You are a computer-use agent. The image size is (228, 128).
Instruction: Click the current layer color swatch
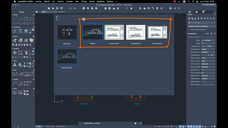tap(196, 23)
